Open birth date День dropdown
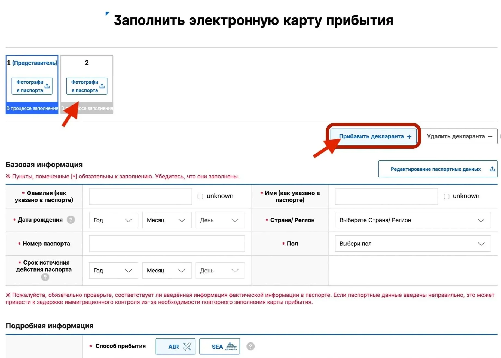This screenshot has width=501, height=358. point(220,220)
